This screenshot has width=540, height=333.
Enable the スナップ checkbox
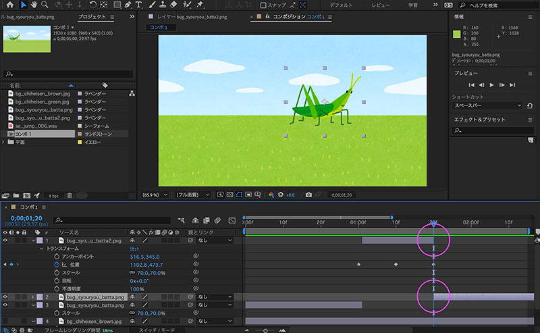(x=264, y=5)
